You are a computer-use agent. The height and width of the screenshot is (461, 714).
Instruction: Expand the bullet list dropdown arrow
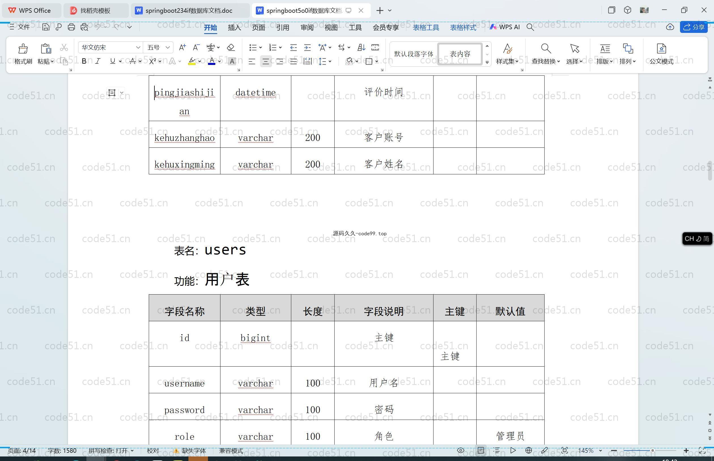(261, 48)
